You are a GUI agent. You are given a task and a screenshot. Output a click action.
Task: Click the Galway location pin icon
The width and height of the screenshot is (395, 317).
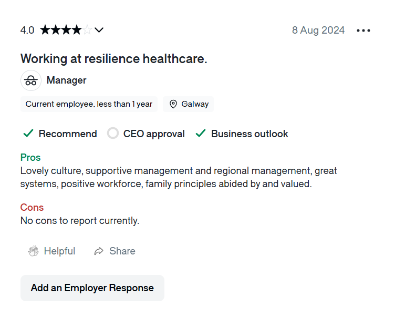[x=173, y=104]
